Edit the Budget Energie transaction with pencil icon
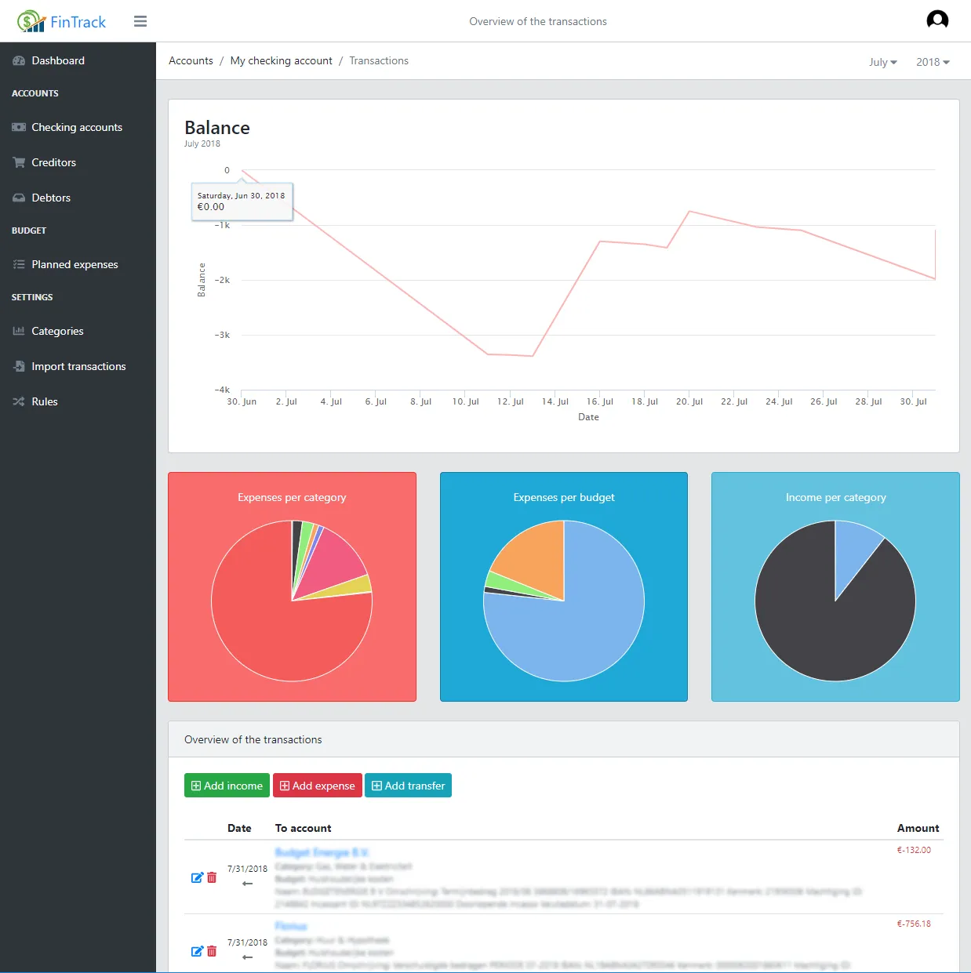Screen dimensions: 971x973 198,877
